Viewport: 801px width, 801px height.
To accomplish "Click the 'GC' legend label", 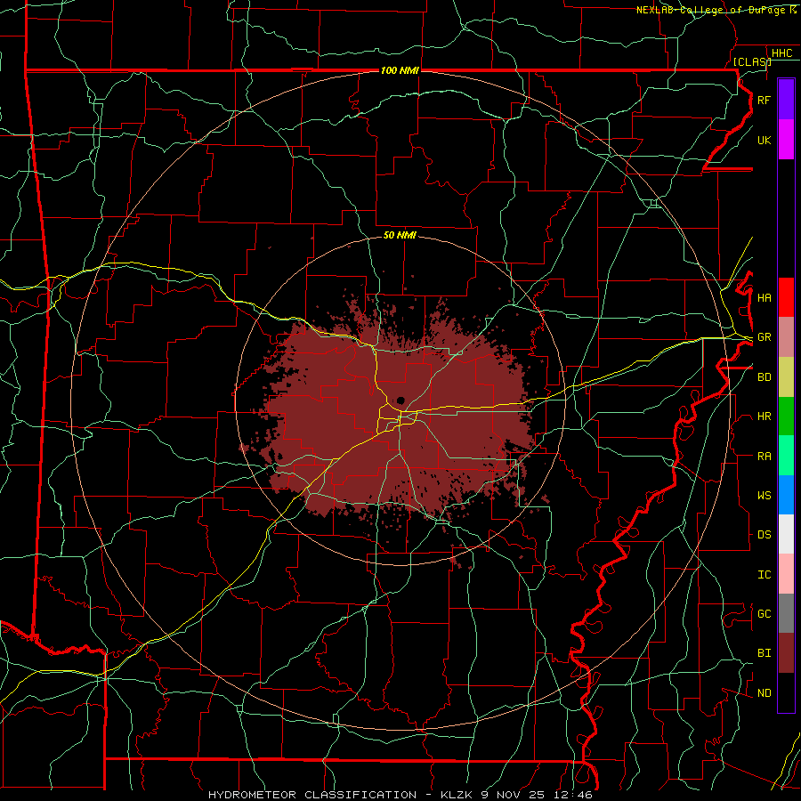I will click(764, 614).
